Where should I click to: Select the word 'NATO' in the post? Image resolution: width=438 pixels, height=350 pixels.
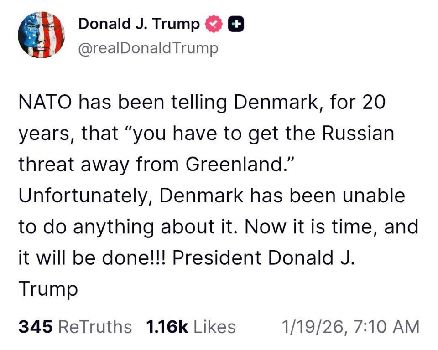pos(46,102)
